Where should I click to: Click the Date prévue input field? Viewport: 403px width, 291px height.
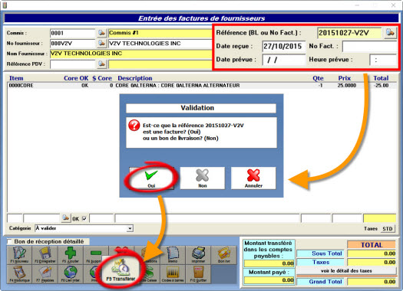coord(284,60)
